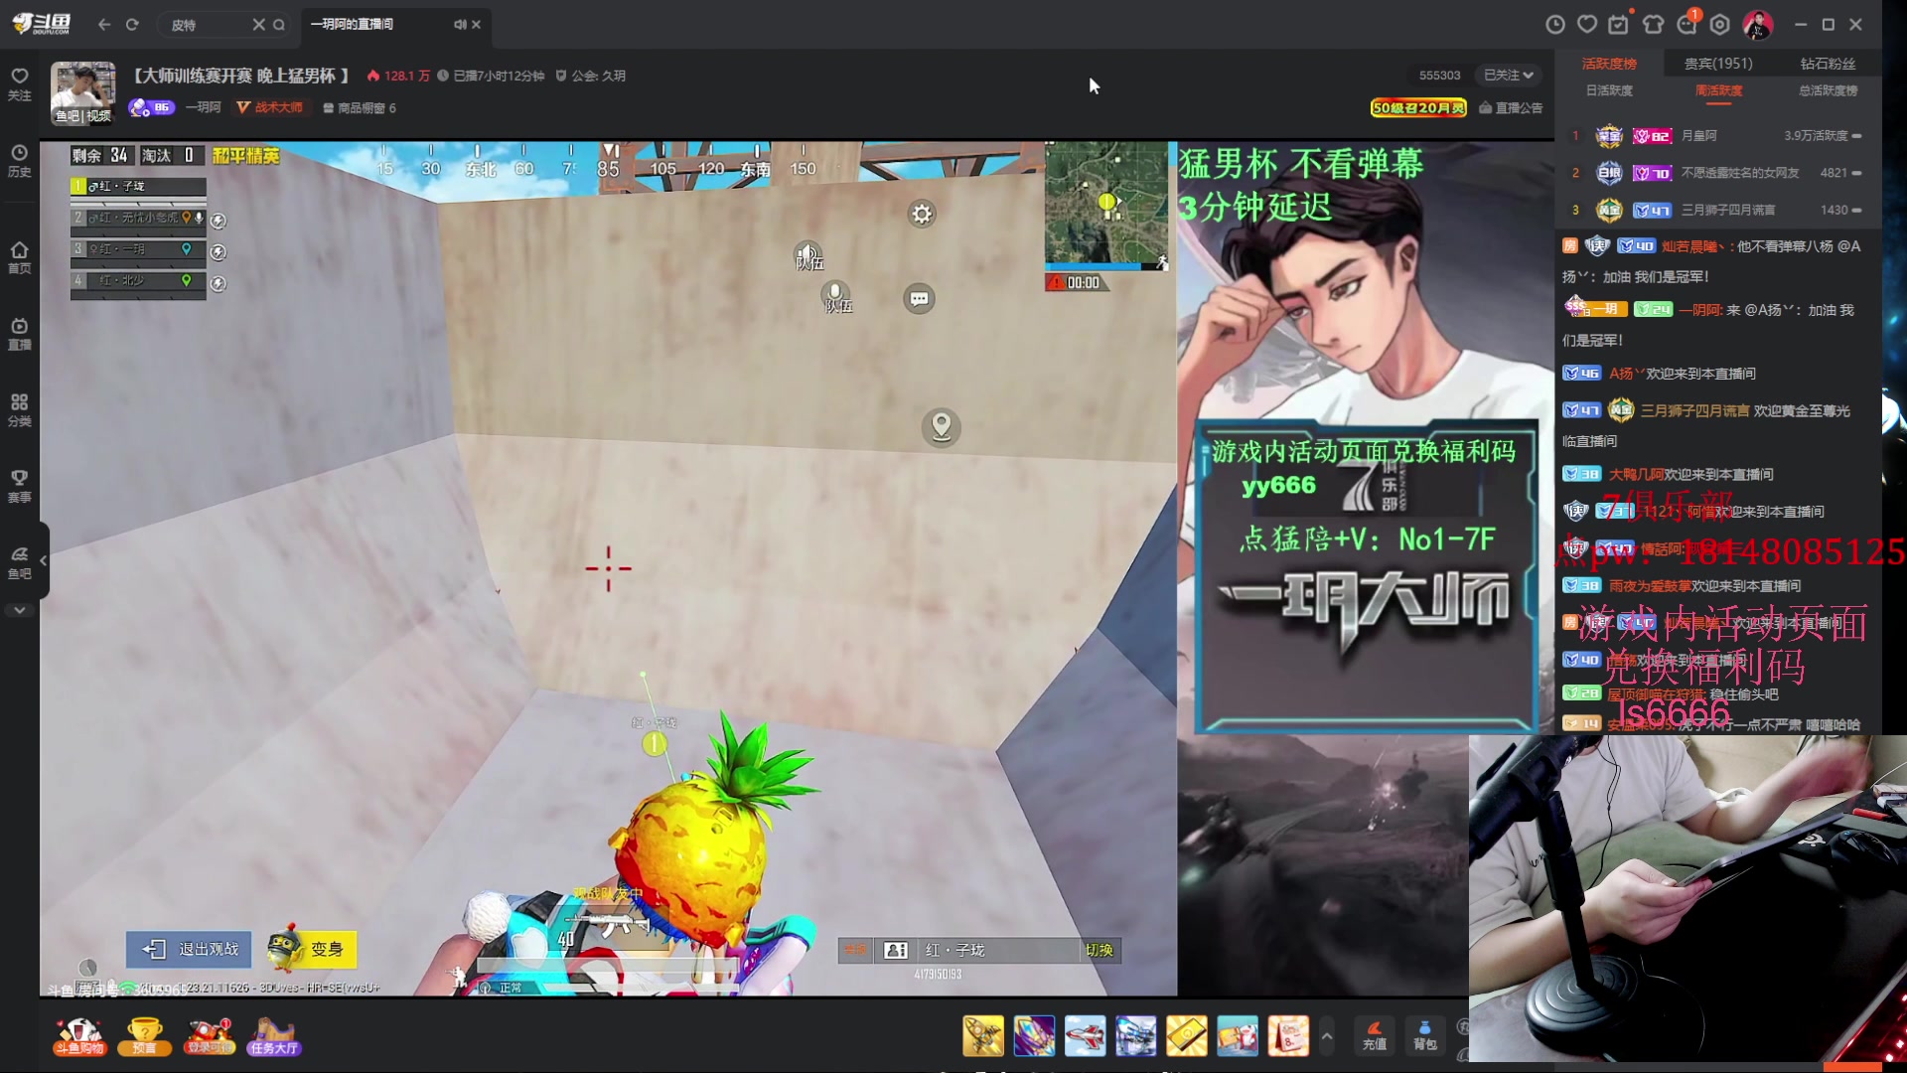Open the rocket icon with badge 1

pos(210,1036)
